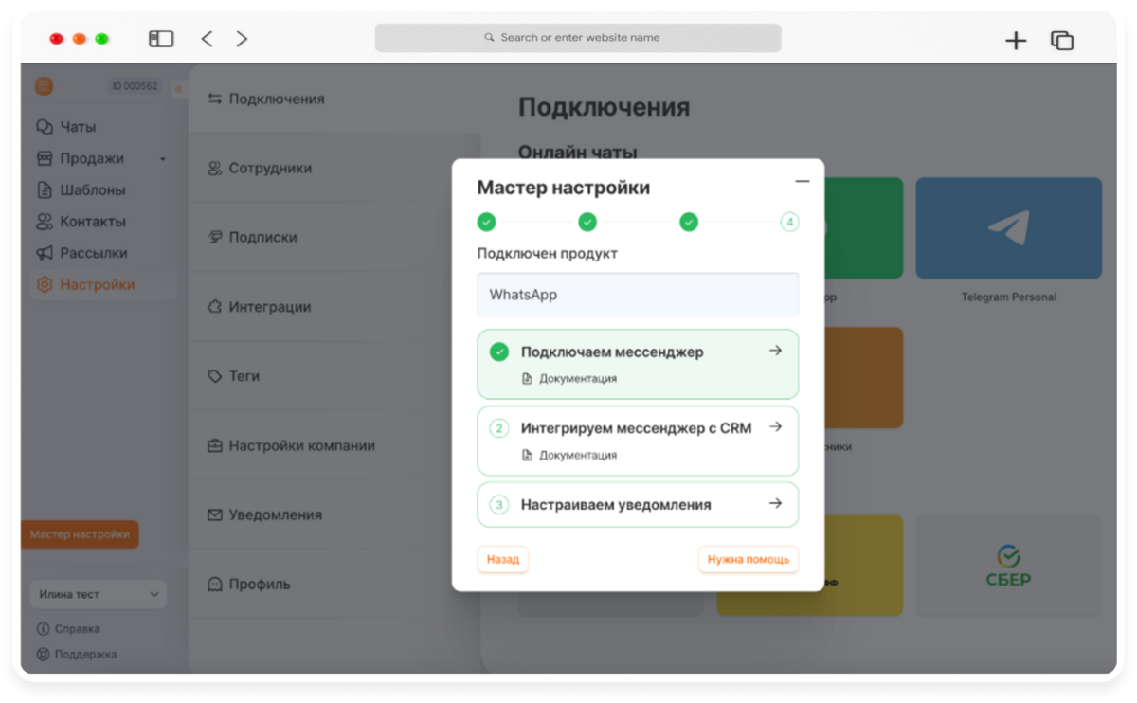1137x703 pixels.
Task: Open the Илина тест account dropdown
Action: pos(99,594)
